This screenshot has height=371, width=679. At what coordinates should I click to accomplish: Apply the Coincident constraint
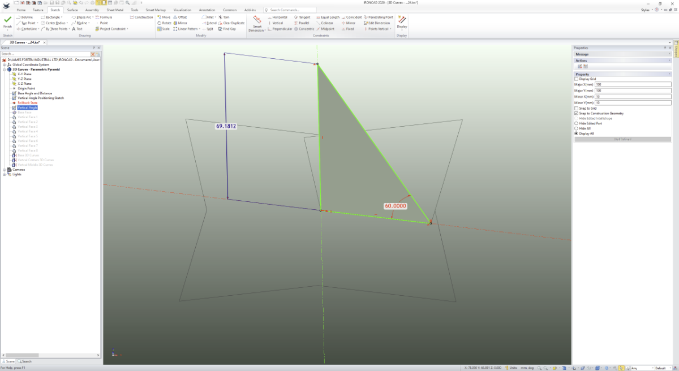coord(352,17)
